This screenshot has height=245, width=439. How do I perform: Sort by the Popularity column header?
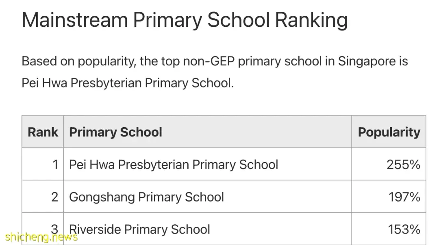point(389,132)
